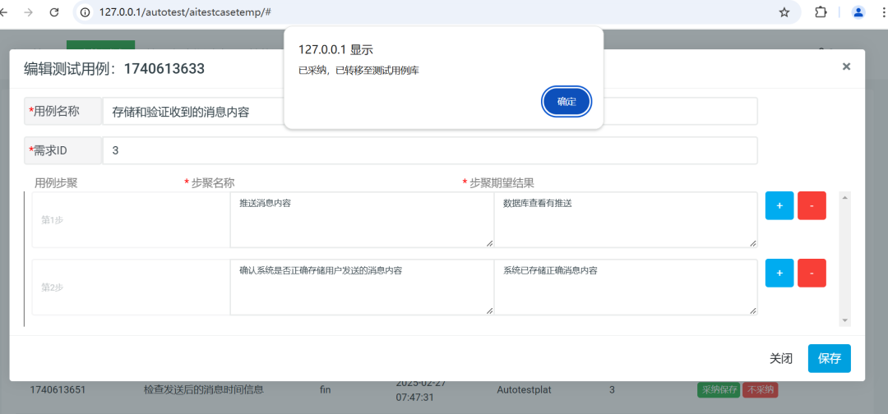Click the dialog title 编辑测试用例：1740613633
This screenshot has width=888, height=414.
pyautogui.click(x=113, y=69)
